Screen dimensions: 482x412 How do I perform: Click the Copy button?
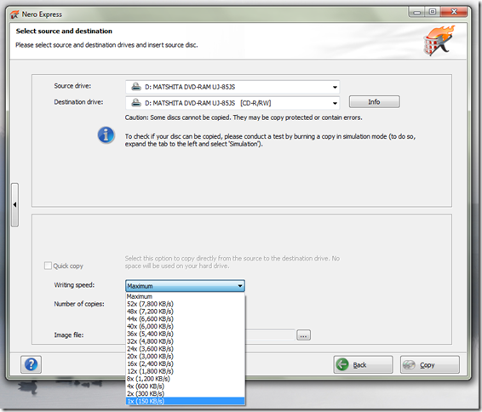pyautogui.click(x=430, y=364)
